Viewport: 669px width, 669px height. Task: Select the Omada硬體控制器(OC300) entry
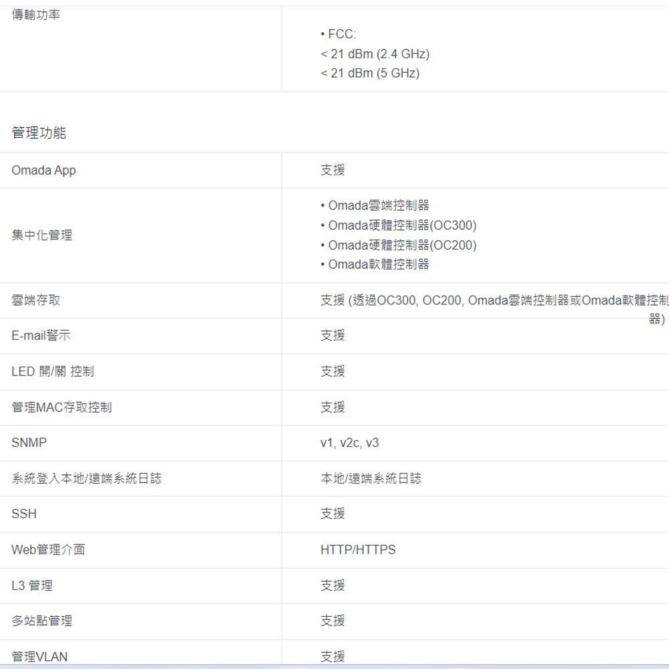pyautogui.click(x=401, y=225)
